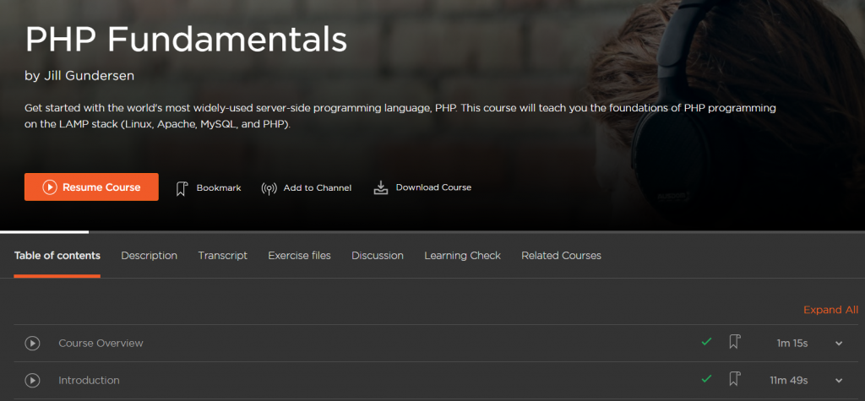
Task: Expand the Introduction module chevron
Action: point(839,381)
